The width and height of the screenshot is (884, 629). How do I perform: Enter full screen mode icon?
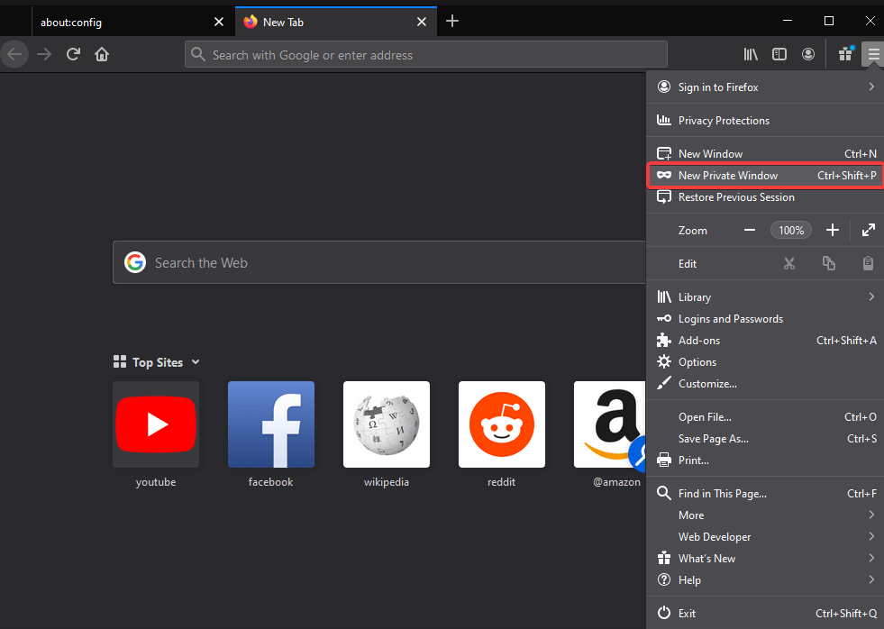click(x=868, y=230)
